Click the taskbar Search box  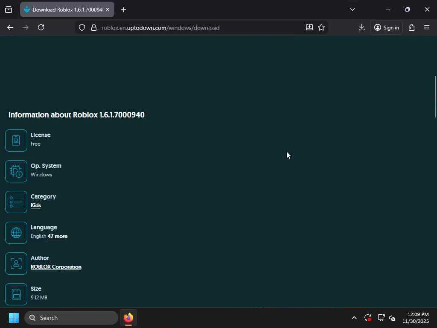tap(71, 318)
